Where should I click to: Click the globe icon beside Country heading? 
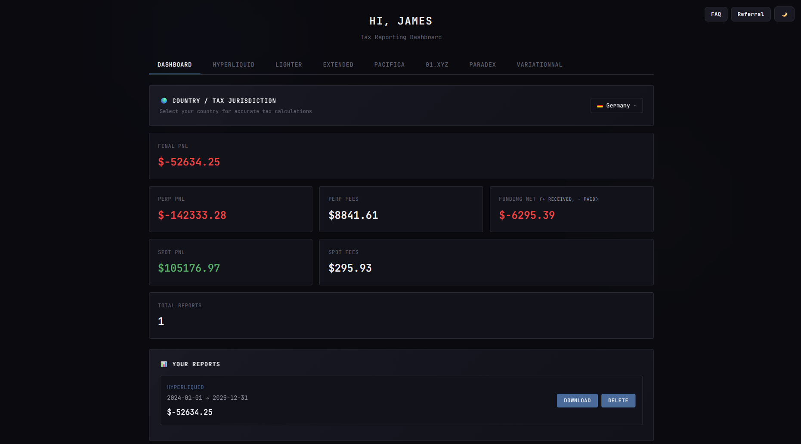(164, 101)
